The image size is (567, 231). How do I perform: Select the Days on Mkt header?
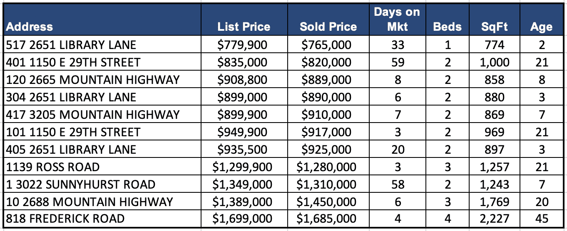tap(397, 19)
